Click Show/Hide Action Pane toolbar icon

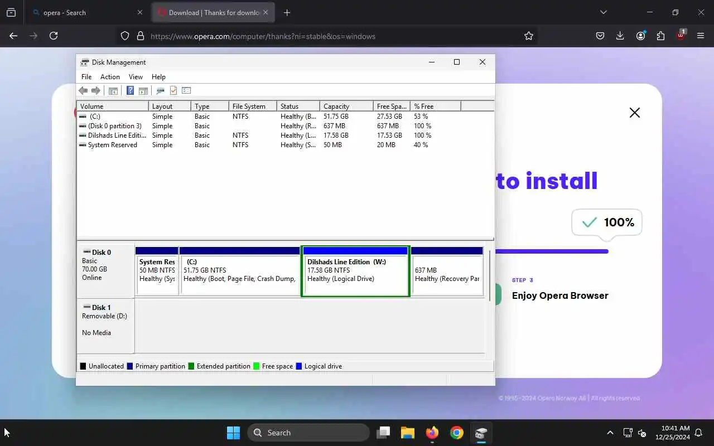point(143,90)
